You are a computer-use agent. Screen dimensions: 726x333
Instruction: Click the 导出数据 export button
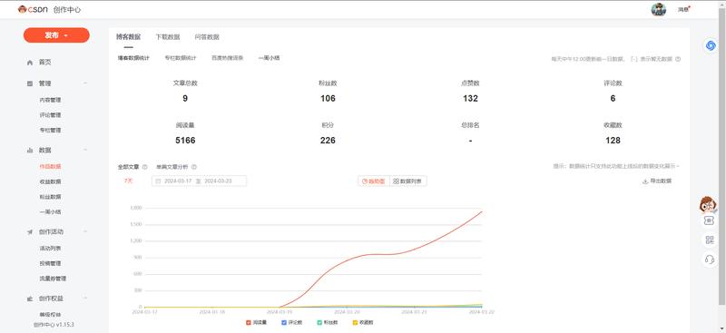pyautogui.click(x=657, y=181)
